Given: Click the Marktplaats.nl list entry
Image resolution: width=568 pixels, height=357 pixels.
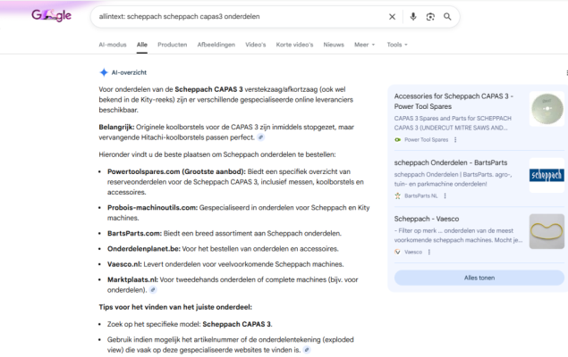Looking at the screenshot, I should pos(233,285).
